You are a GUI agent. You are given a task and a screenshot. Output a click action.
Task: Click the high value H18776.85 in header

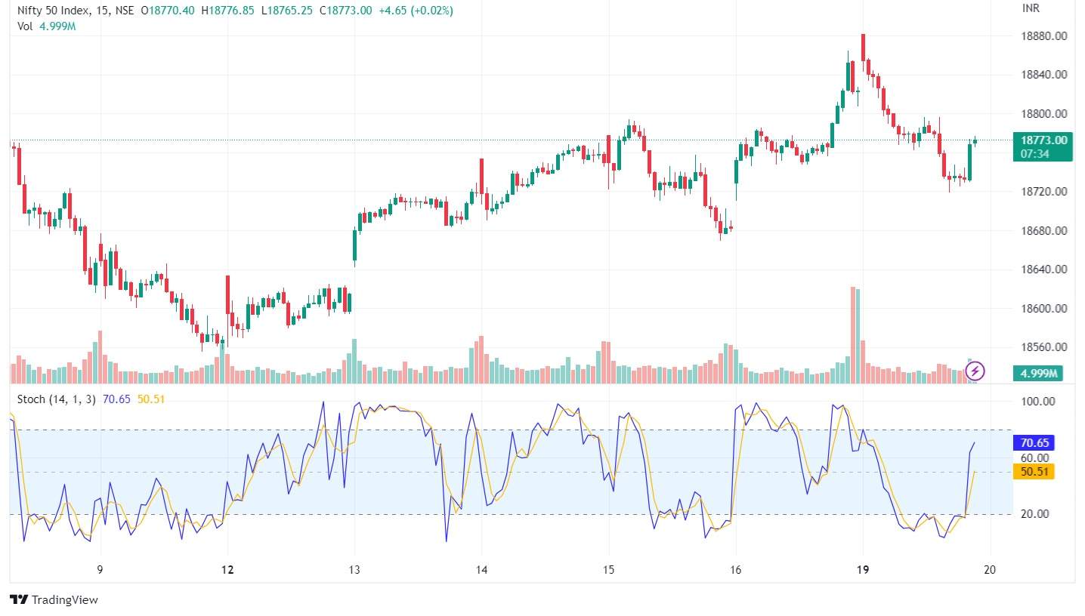click(x=230, y=11)
